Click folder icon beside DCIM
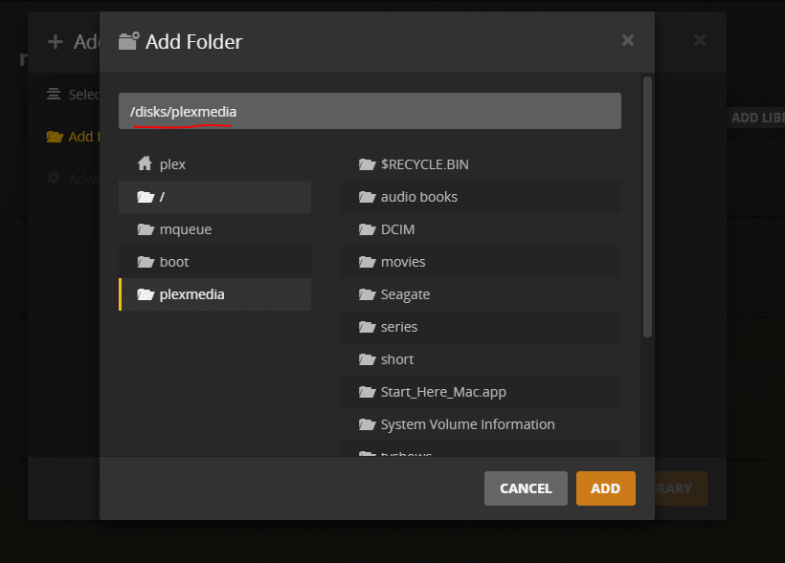The image size is (785, 563). click(x=367, y=229)
